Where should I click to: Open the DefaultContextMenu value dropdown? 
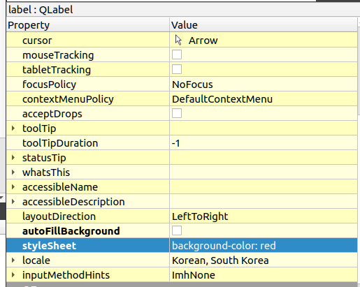click(x=222, y=99)
